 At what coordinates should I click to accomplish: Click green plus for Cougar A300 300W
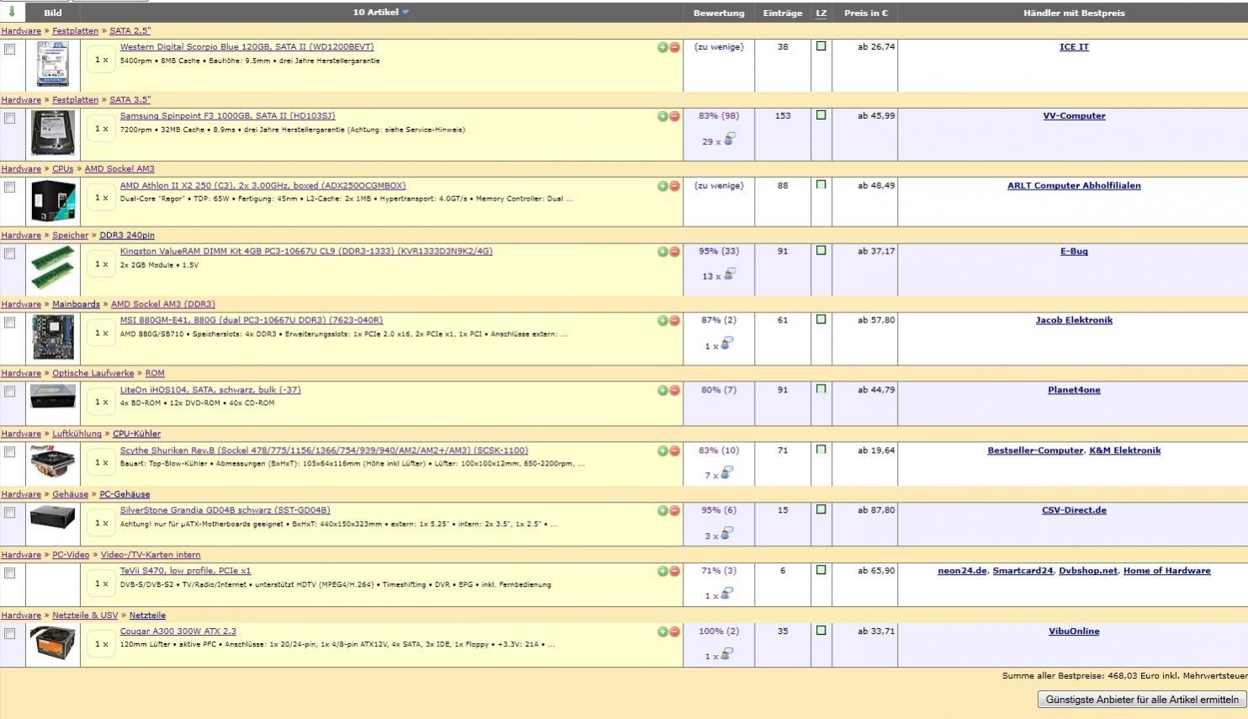(662, 632)
